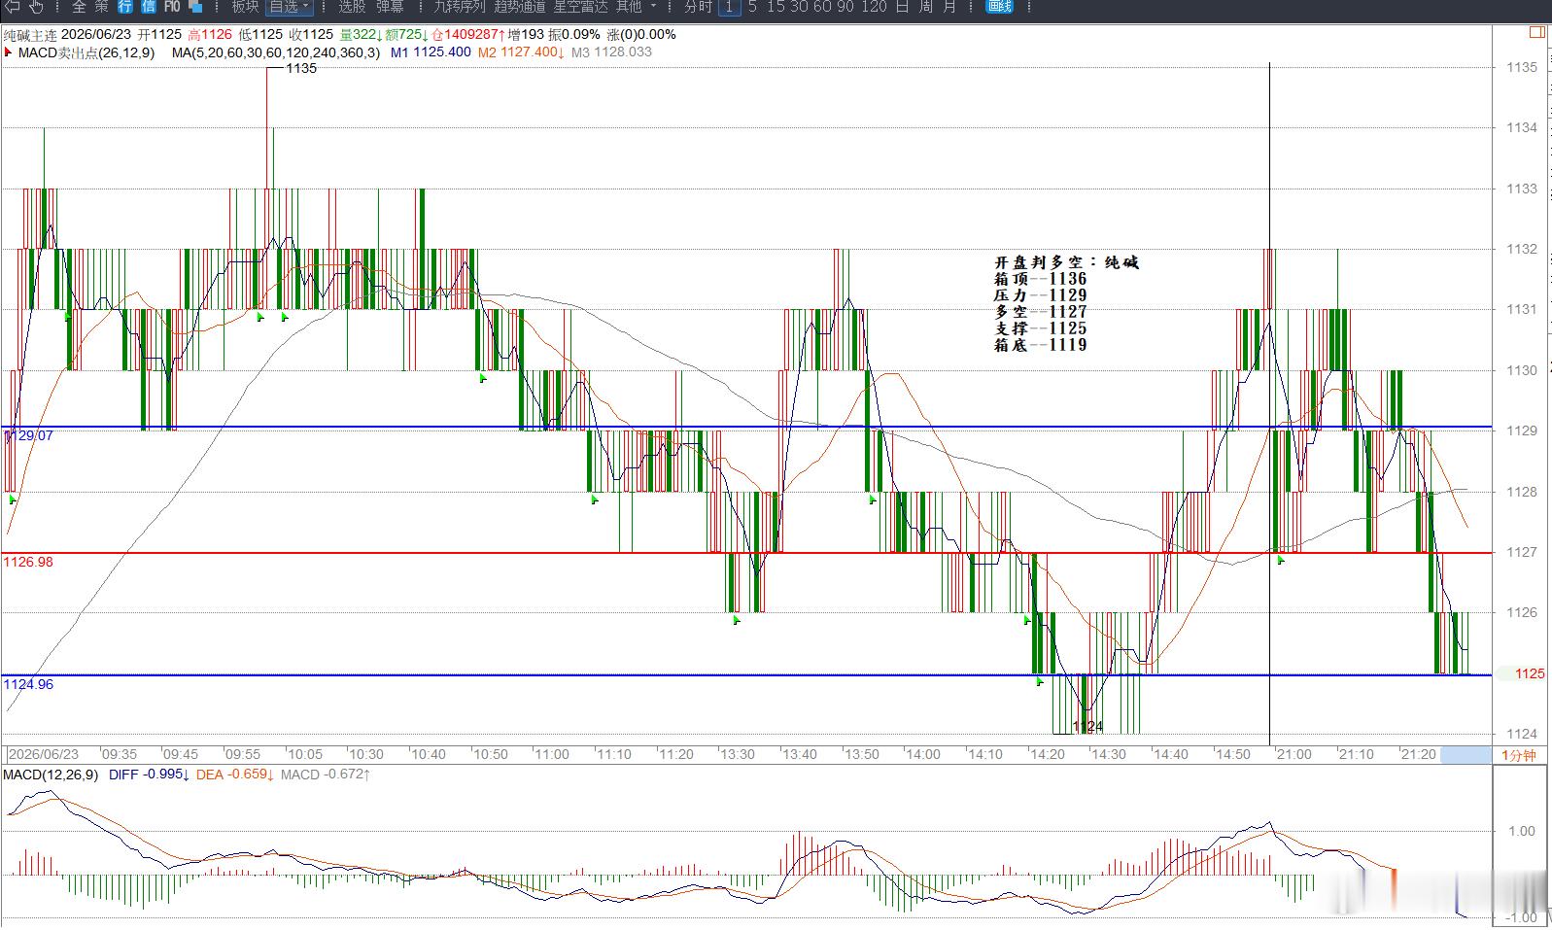Click the overlapping windows icon after F10
Screen dimensions: 1552x930
195,7
